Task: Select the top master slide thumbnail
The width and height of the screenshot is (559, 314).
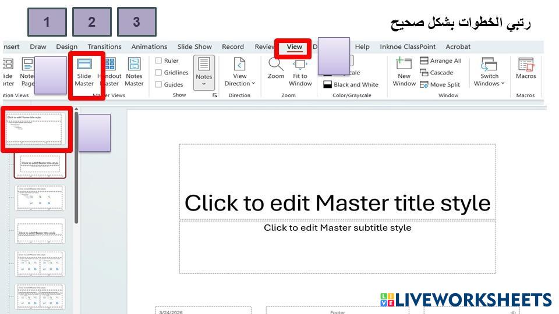Action: coord(34,127)
